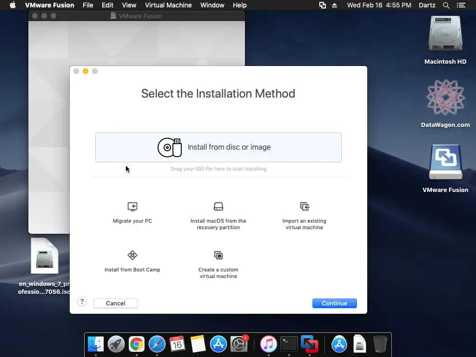The width and height of the screenshot is (476, 357).
Task: Select Install from Boot Camp icon
Action: point(132,255)
